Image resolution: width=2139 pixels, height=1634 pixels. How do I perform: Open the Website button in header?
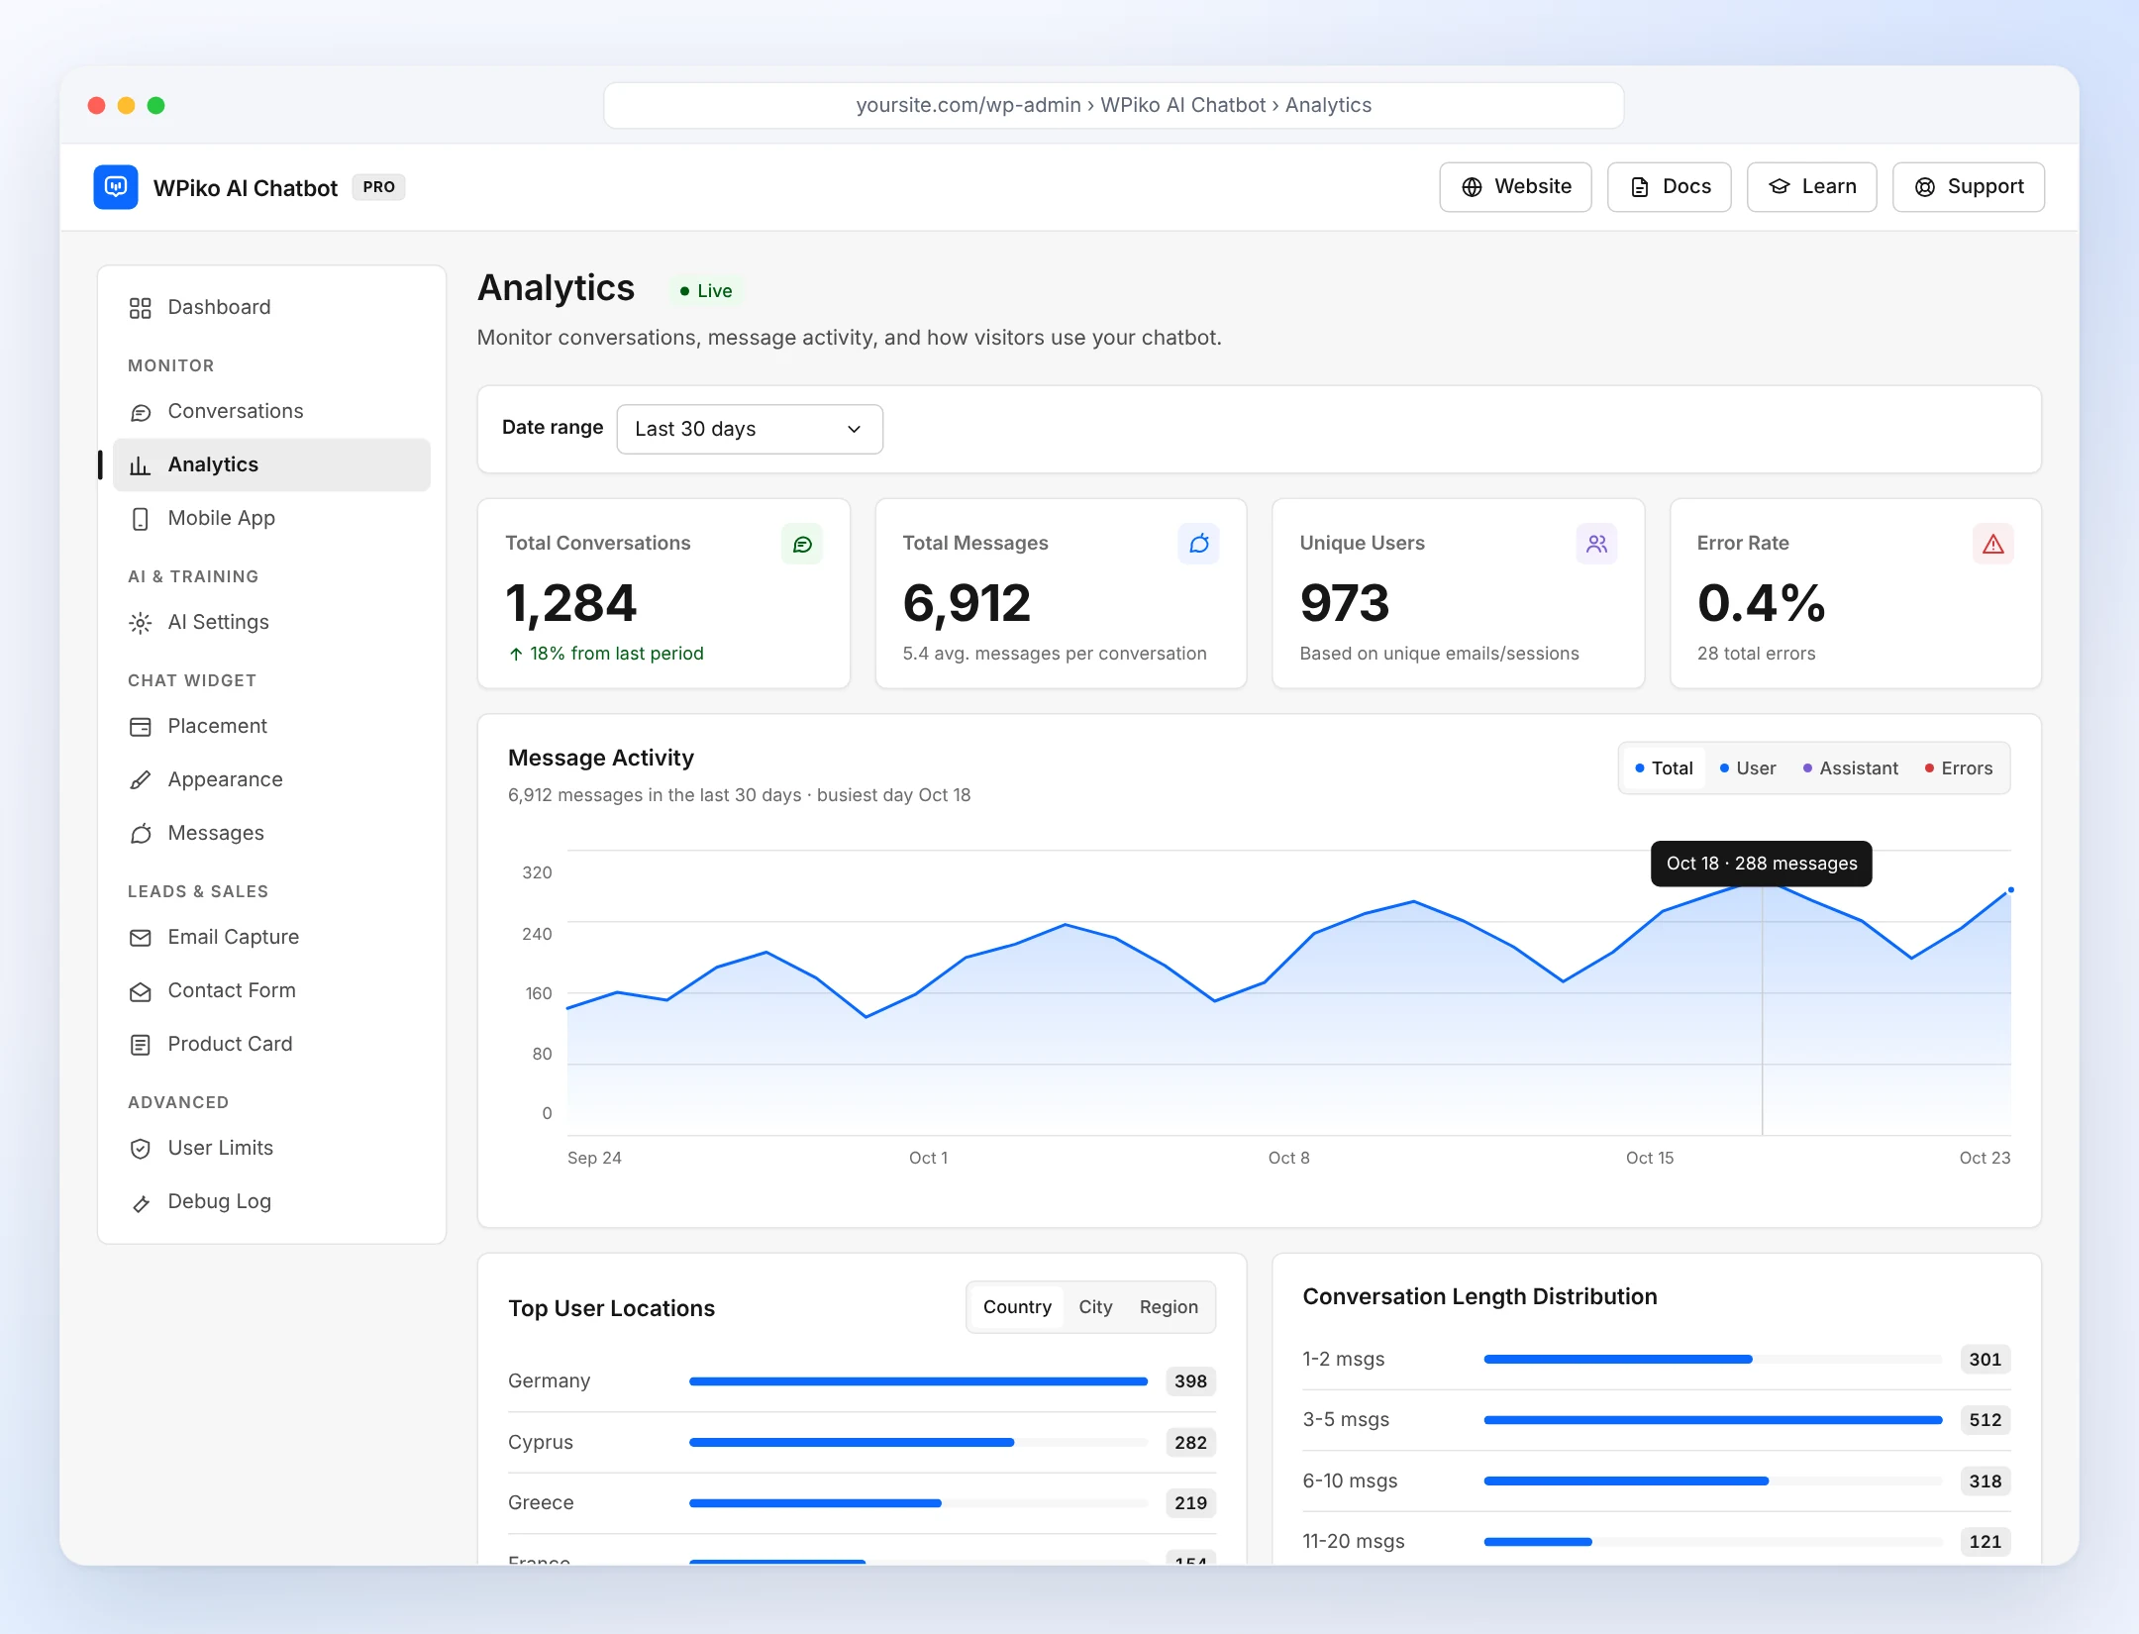pyautogui.click(x=1515, y=187)
